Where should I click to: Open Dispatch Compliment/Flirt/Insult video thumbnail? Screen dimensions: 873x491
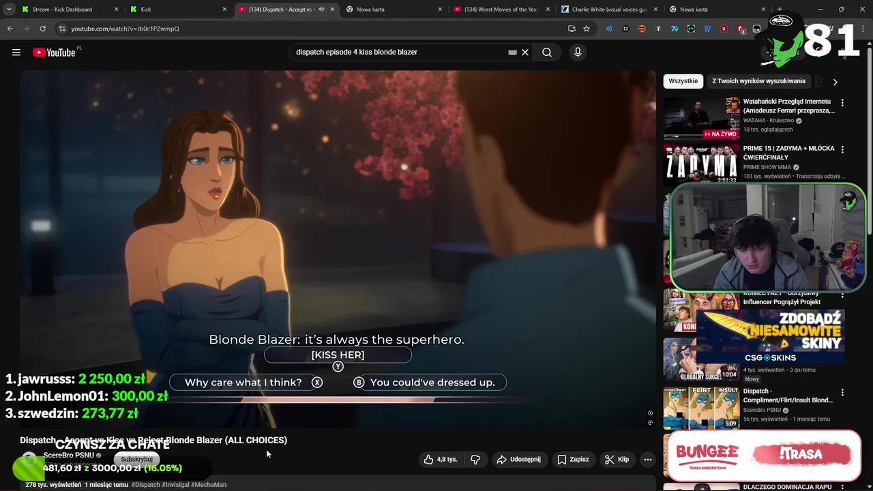(x=701, y=408)
